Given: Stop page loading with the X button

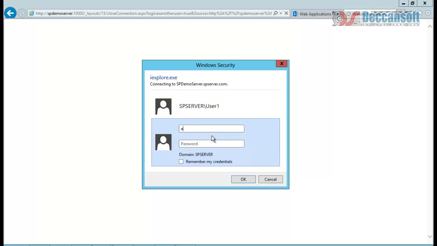Looking at the screenshot, I should point(286,13).
